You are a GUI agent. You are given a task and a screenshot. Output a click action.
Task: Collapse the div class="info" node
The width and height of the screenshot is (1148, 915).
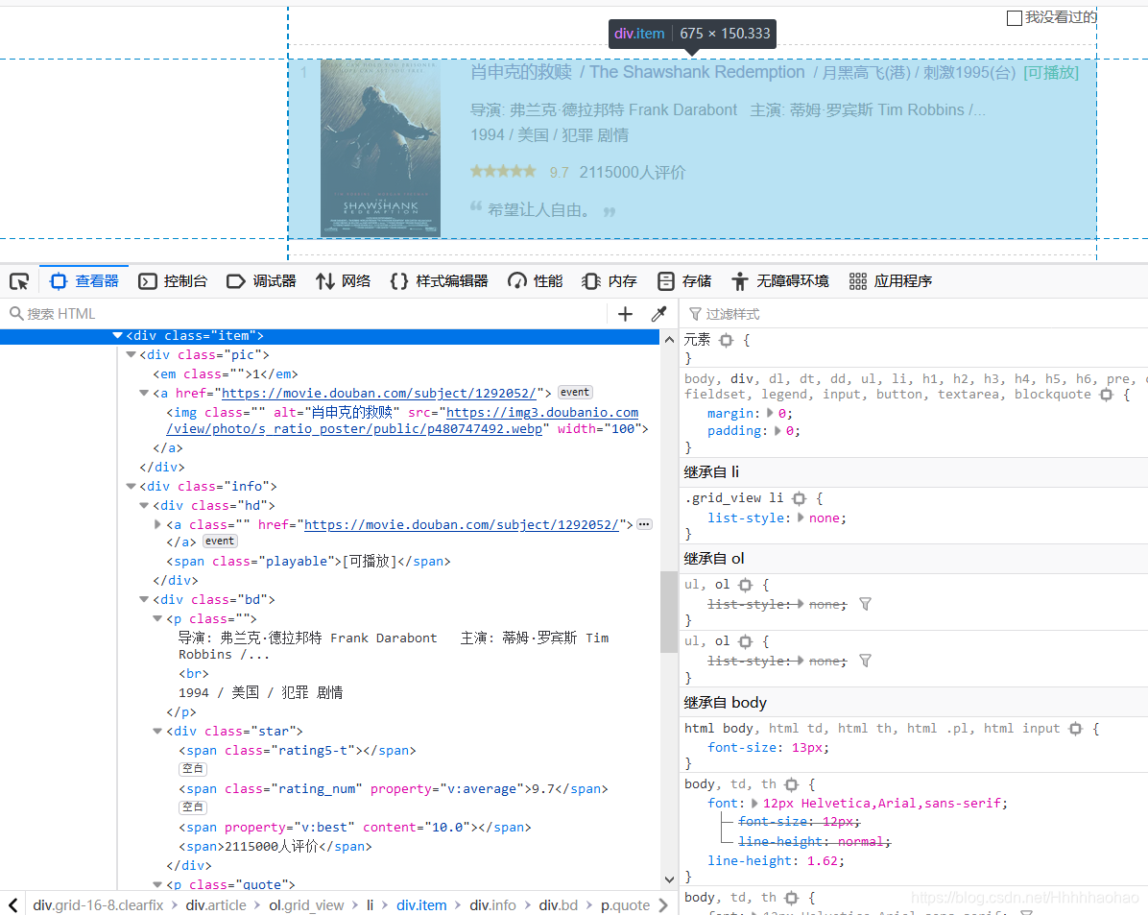132,487
